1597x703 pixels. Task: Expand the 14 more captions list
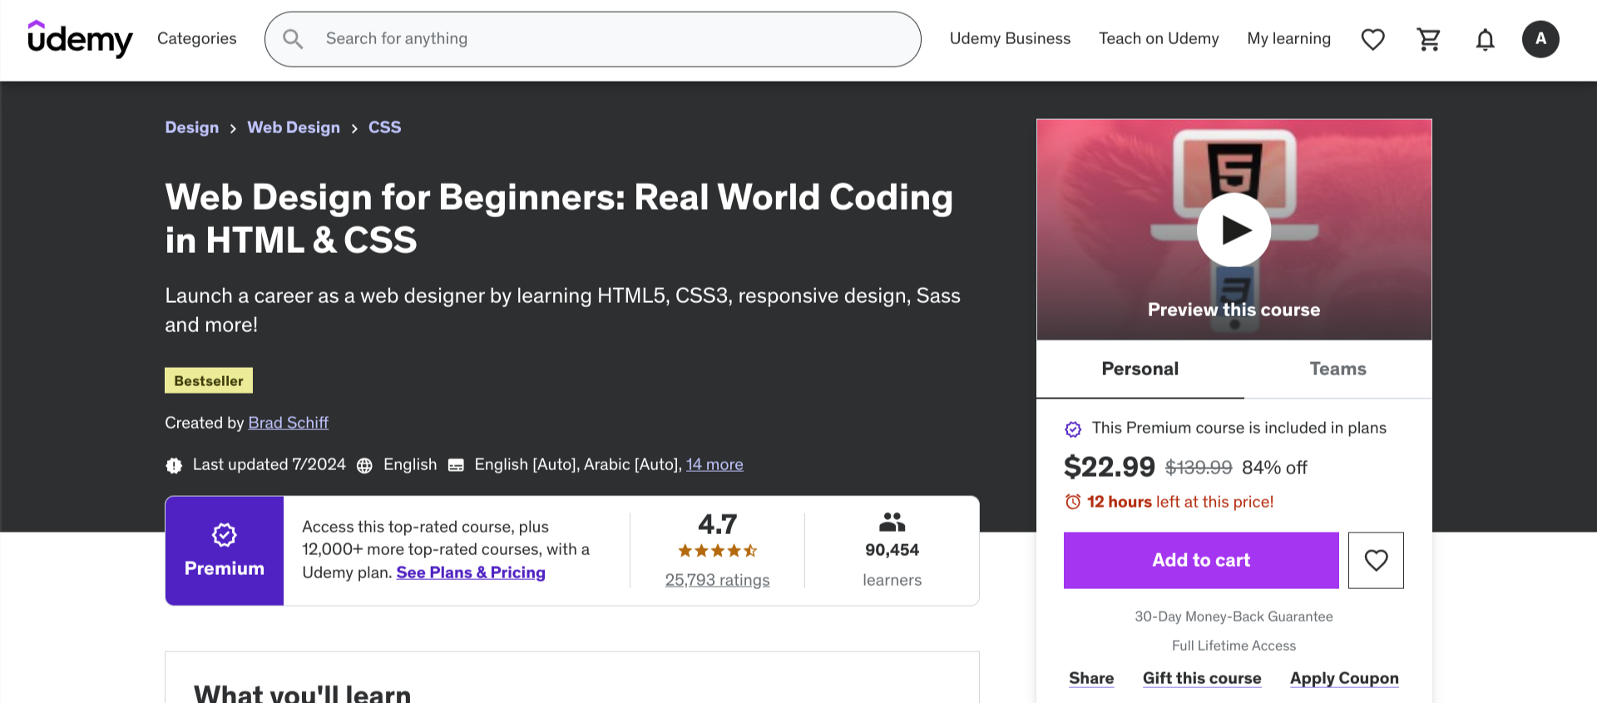pos(714,465)
